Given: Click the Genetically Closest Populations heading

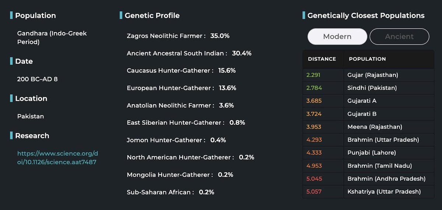Looking at the screenshot, I should [366, 15].
